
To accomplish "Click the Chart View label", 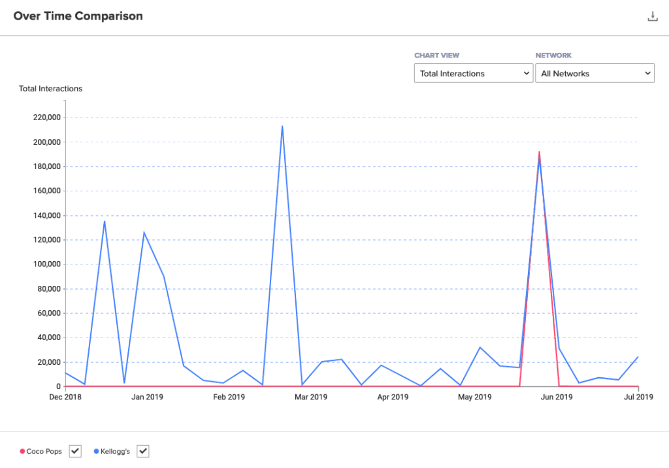I will coord(436,56).
